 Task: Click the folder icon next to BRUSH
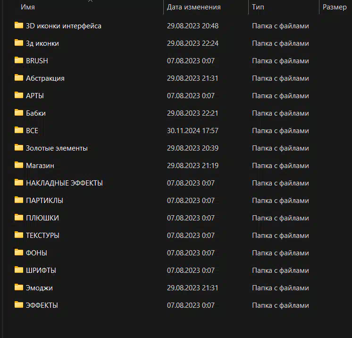point(19,60)
